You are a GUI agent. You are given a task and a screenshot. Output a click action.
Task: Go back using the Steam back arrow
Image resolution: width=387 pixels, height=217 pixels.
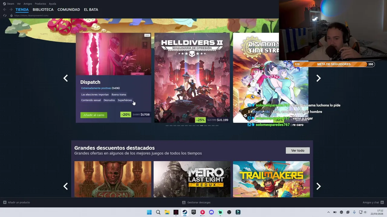5,10
